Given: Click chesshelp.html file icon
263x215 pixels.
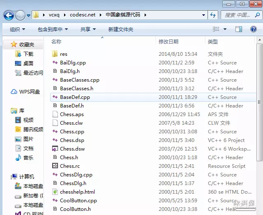Looking at the screenshot, I should tap(55, 192).
